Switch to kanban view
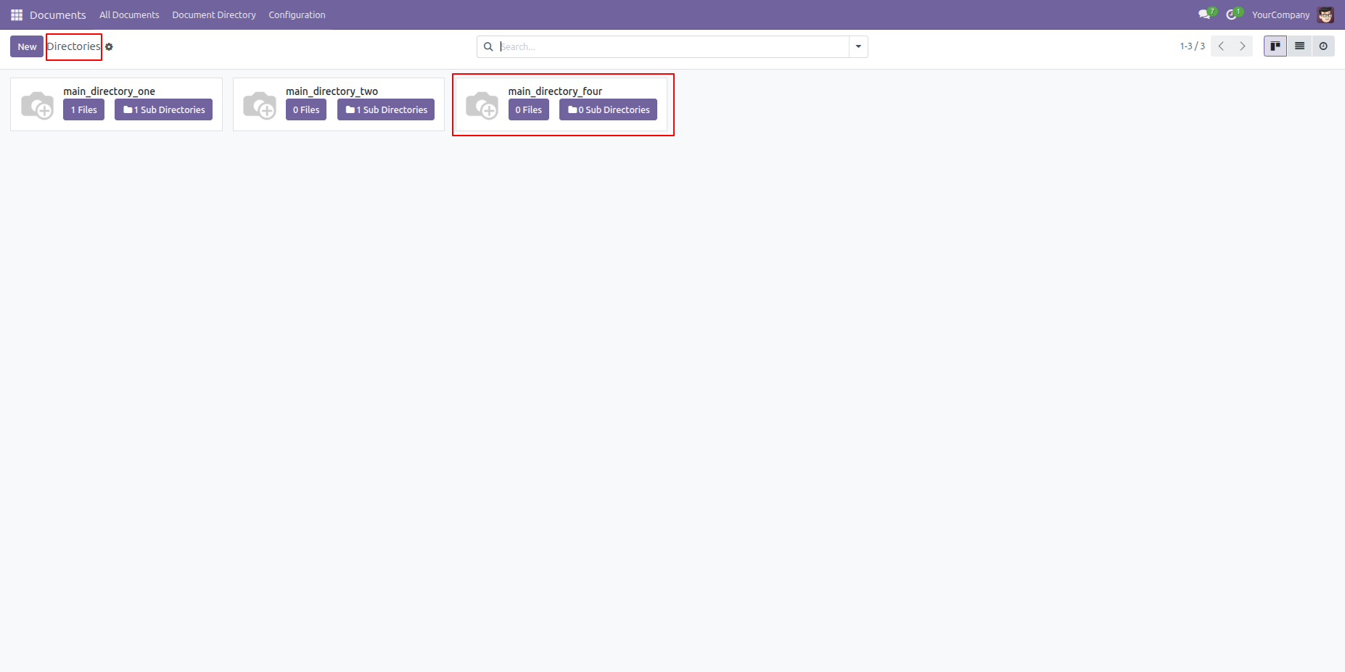 coord(1275,46)
